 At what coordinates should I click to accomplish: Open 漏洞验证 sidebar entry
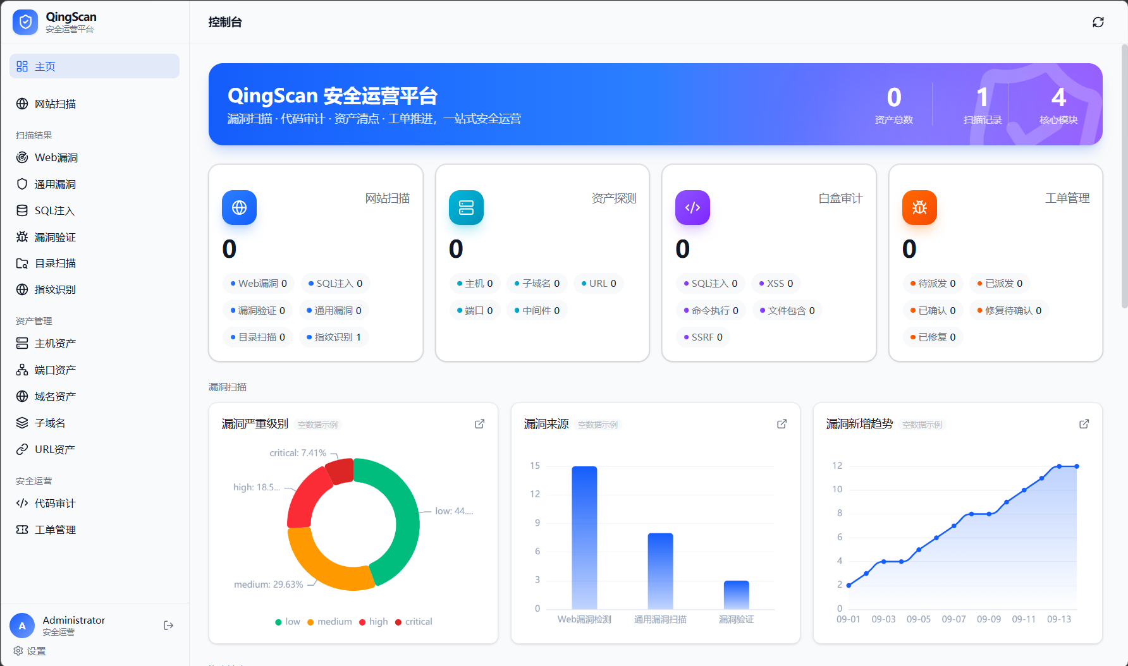(94, 237)
